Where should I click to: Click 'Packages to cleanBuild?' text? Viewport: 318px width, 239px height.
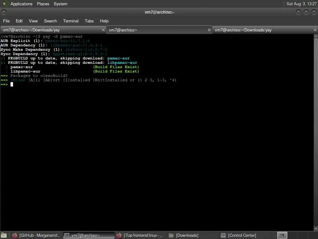(x=39, y=76)
